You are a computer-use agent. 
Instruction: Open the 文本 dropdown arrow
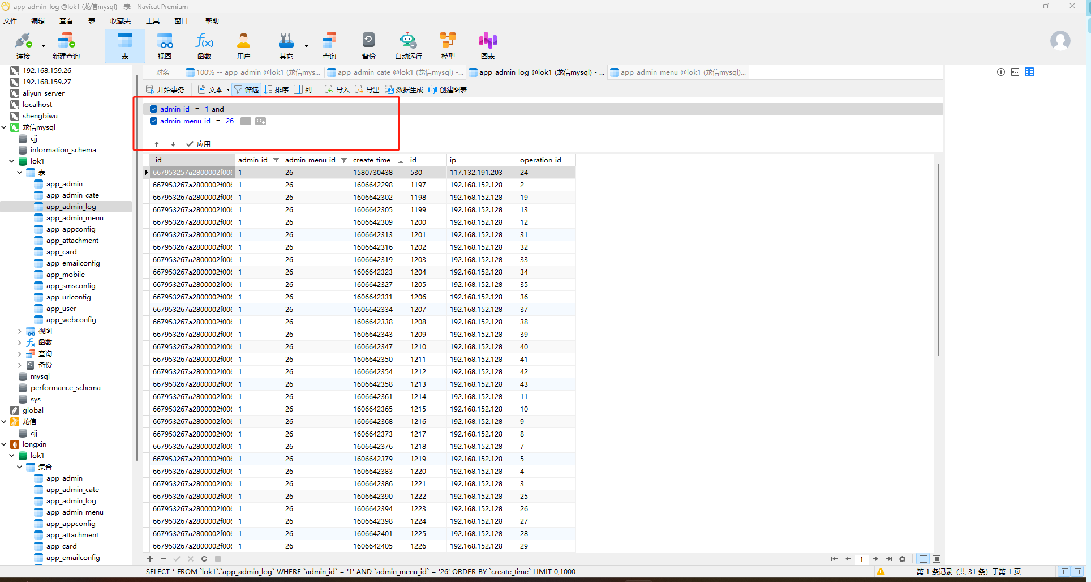pyautogui.click(x=228, y=89)
